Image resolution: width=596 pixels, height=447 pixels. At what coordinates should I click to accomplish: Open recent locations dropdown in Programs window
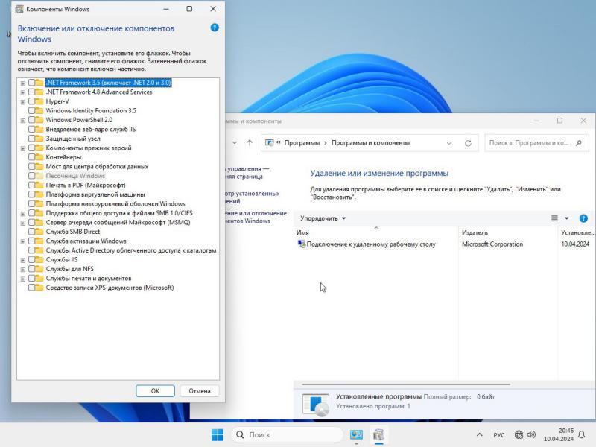[x=235, y=143]
